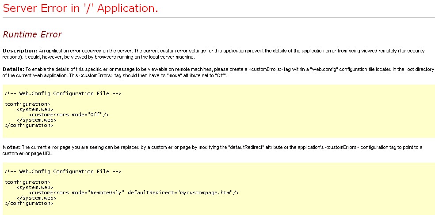Viewport: 435px width, 215px height.
Task: Click the quoted "defaultRedirect" text in Notes paragraph
Action: 243,147
